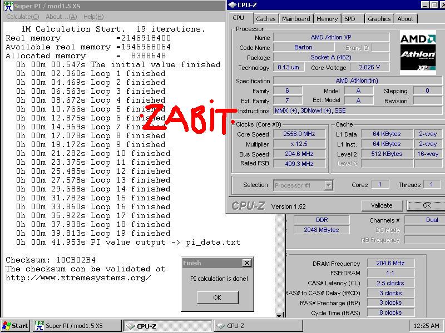
Task: Open the Help(H) menu
Action: click(93, 17)
